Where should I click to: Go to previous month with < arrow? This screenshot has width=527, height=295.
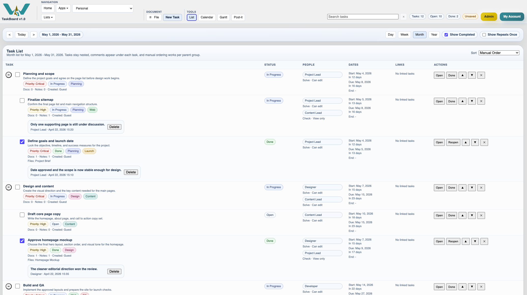pos(9,35)
